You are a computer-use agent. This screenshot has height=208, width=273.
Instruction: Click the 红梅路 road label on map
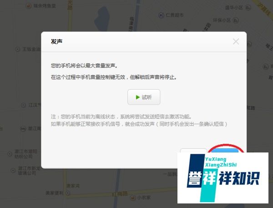pyautogui.click(x=120, y=194)
